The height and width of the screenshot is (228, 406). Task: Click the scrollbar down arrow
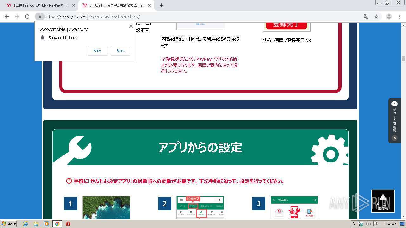coord(403,217)
